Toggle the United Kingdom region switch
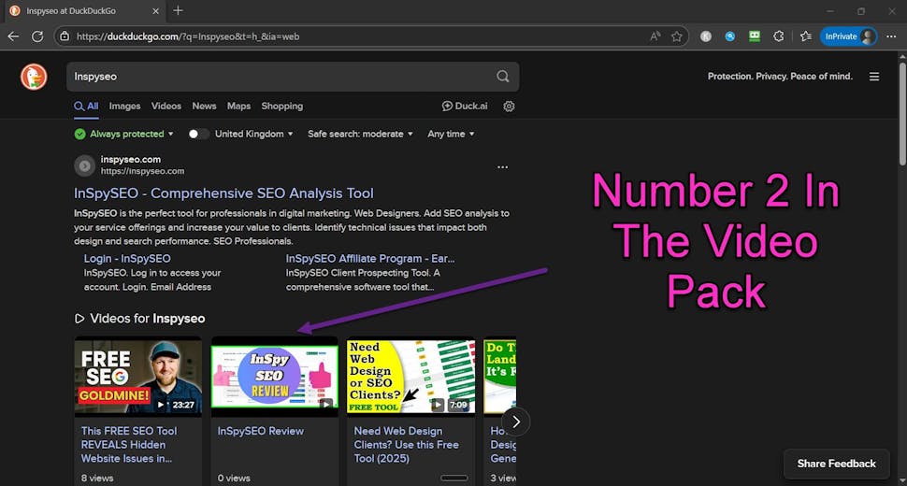 pos(198,134)
